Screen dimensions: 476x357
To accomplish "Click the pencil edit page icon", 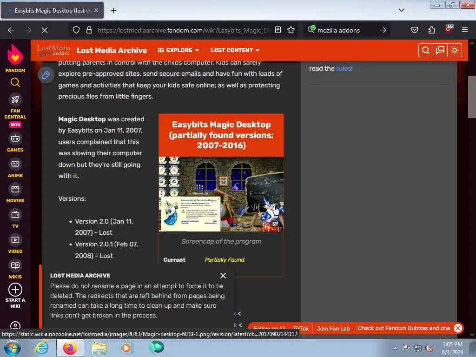I will point(46,75).
